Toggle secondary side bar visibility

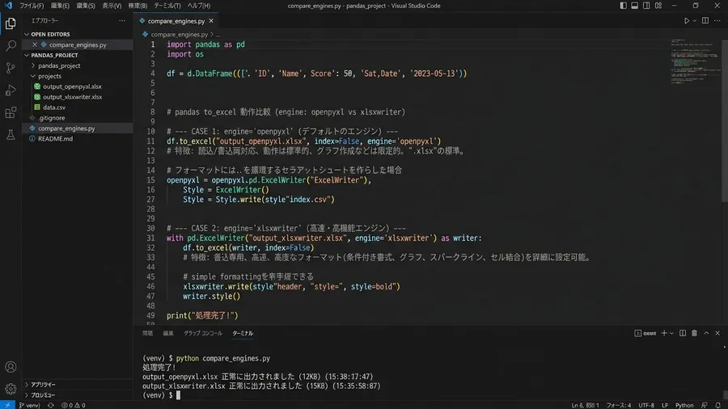pos(646,6)
